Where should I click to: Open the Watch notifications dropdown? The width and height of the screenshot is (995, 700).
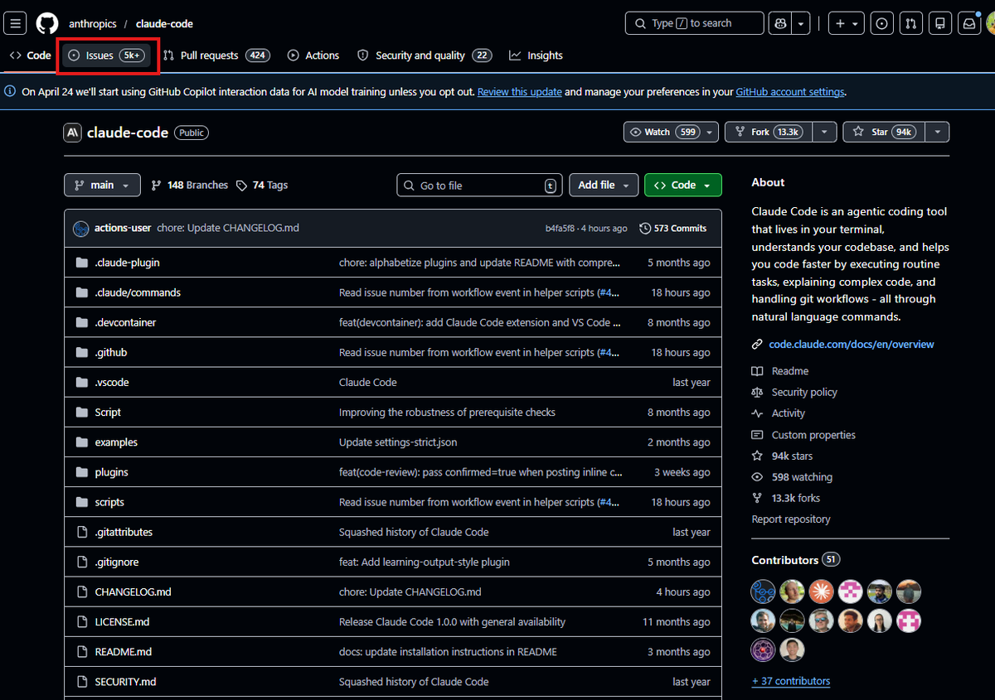[x=672, y=132]
